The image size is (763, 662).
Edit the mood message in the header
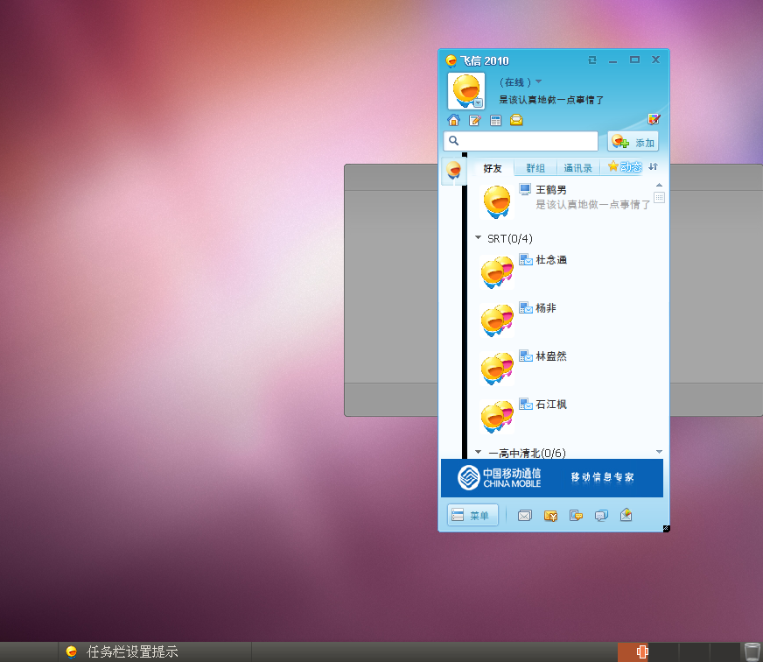click(551, 100)
